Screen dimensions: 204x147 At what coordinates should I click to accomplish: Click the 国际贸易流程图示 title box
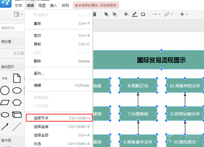pyautogui.click(x=149, y=60)
